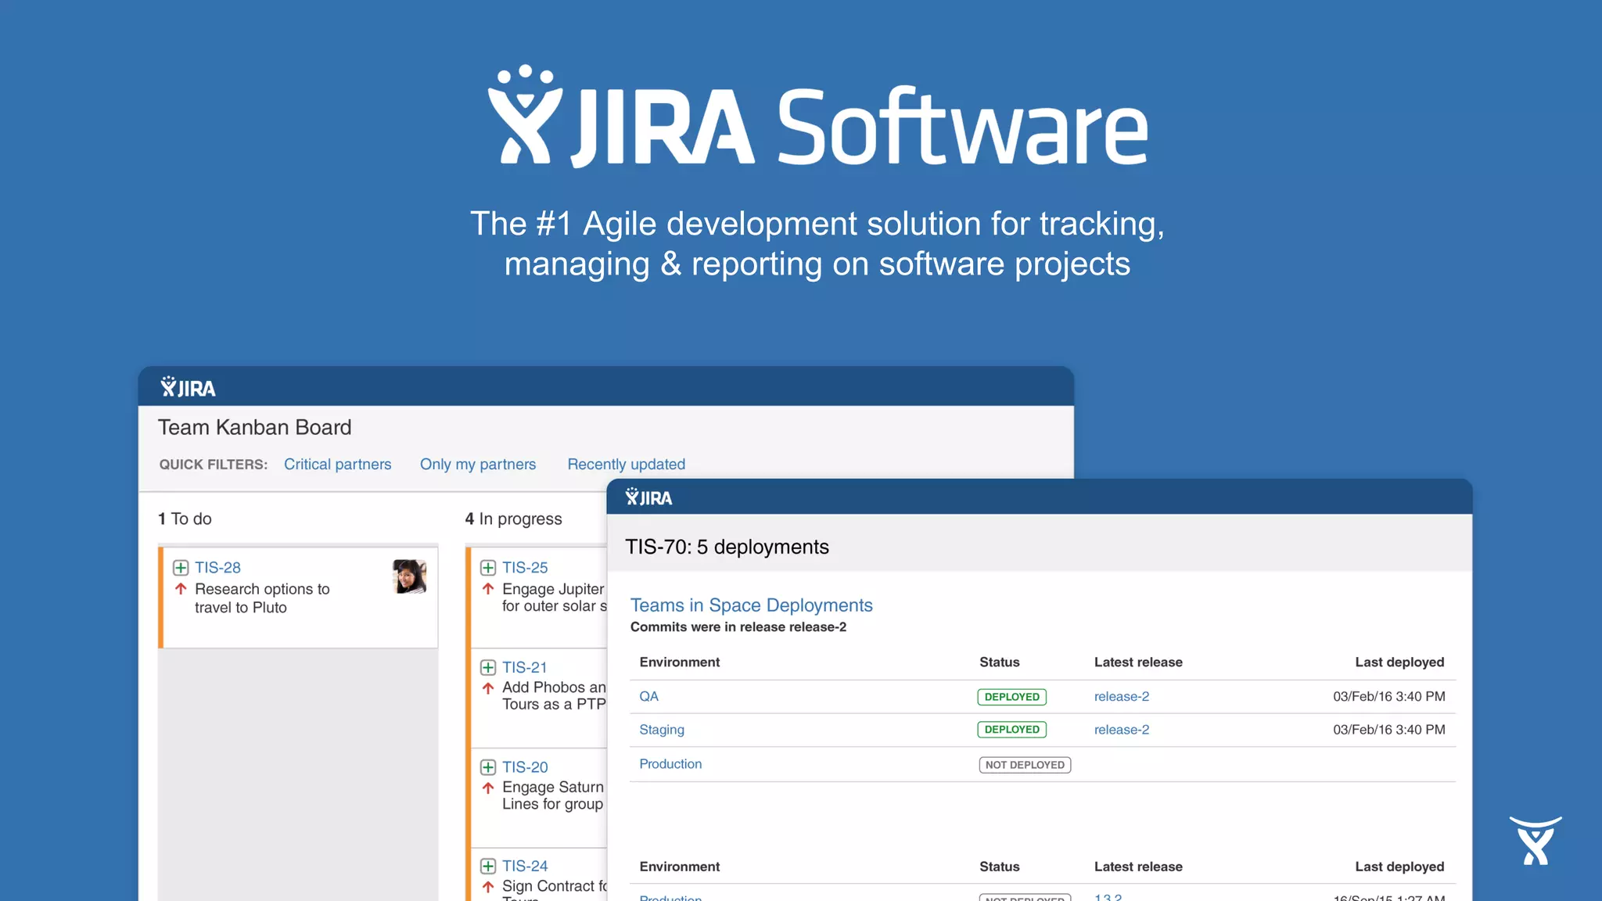Click the Environment header of the second table
Image resolution: width=1602 pixels, height=901 pixels.
tap(680, 867)
